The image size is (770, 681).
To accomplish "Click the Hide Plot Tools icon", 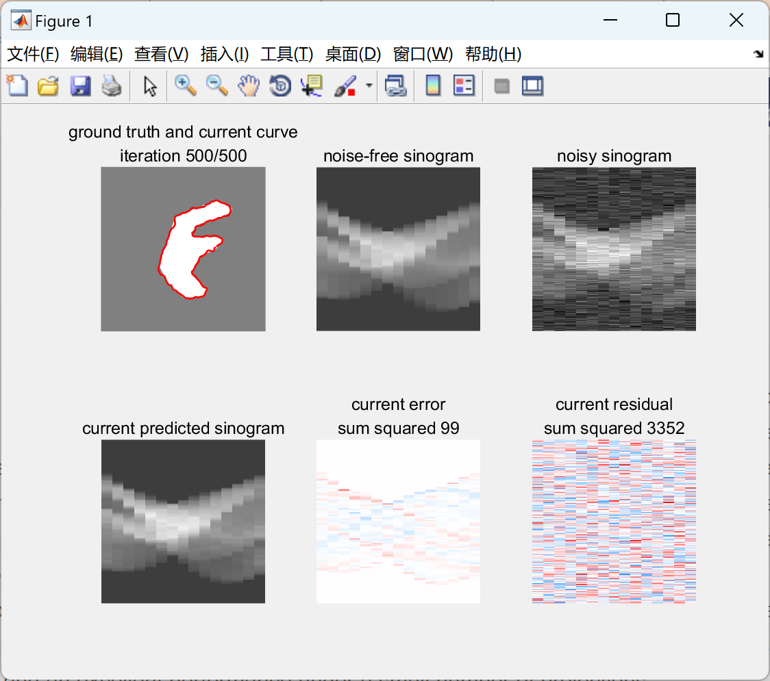I will [x=501, y=86].
